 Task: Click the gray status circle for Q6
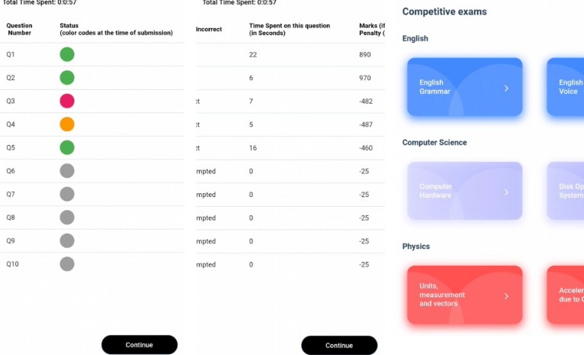[x=67, y=171]
